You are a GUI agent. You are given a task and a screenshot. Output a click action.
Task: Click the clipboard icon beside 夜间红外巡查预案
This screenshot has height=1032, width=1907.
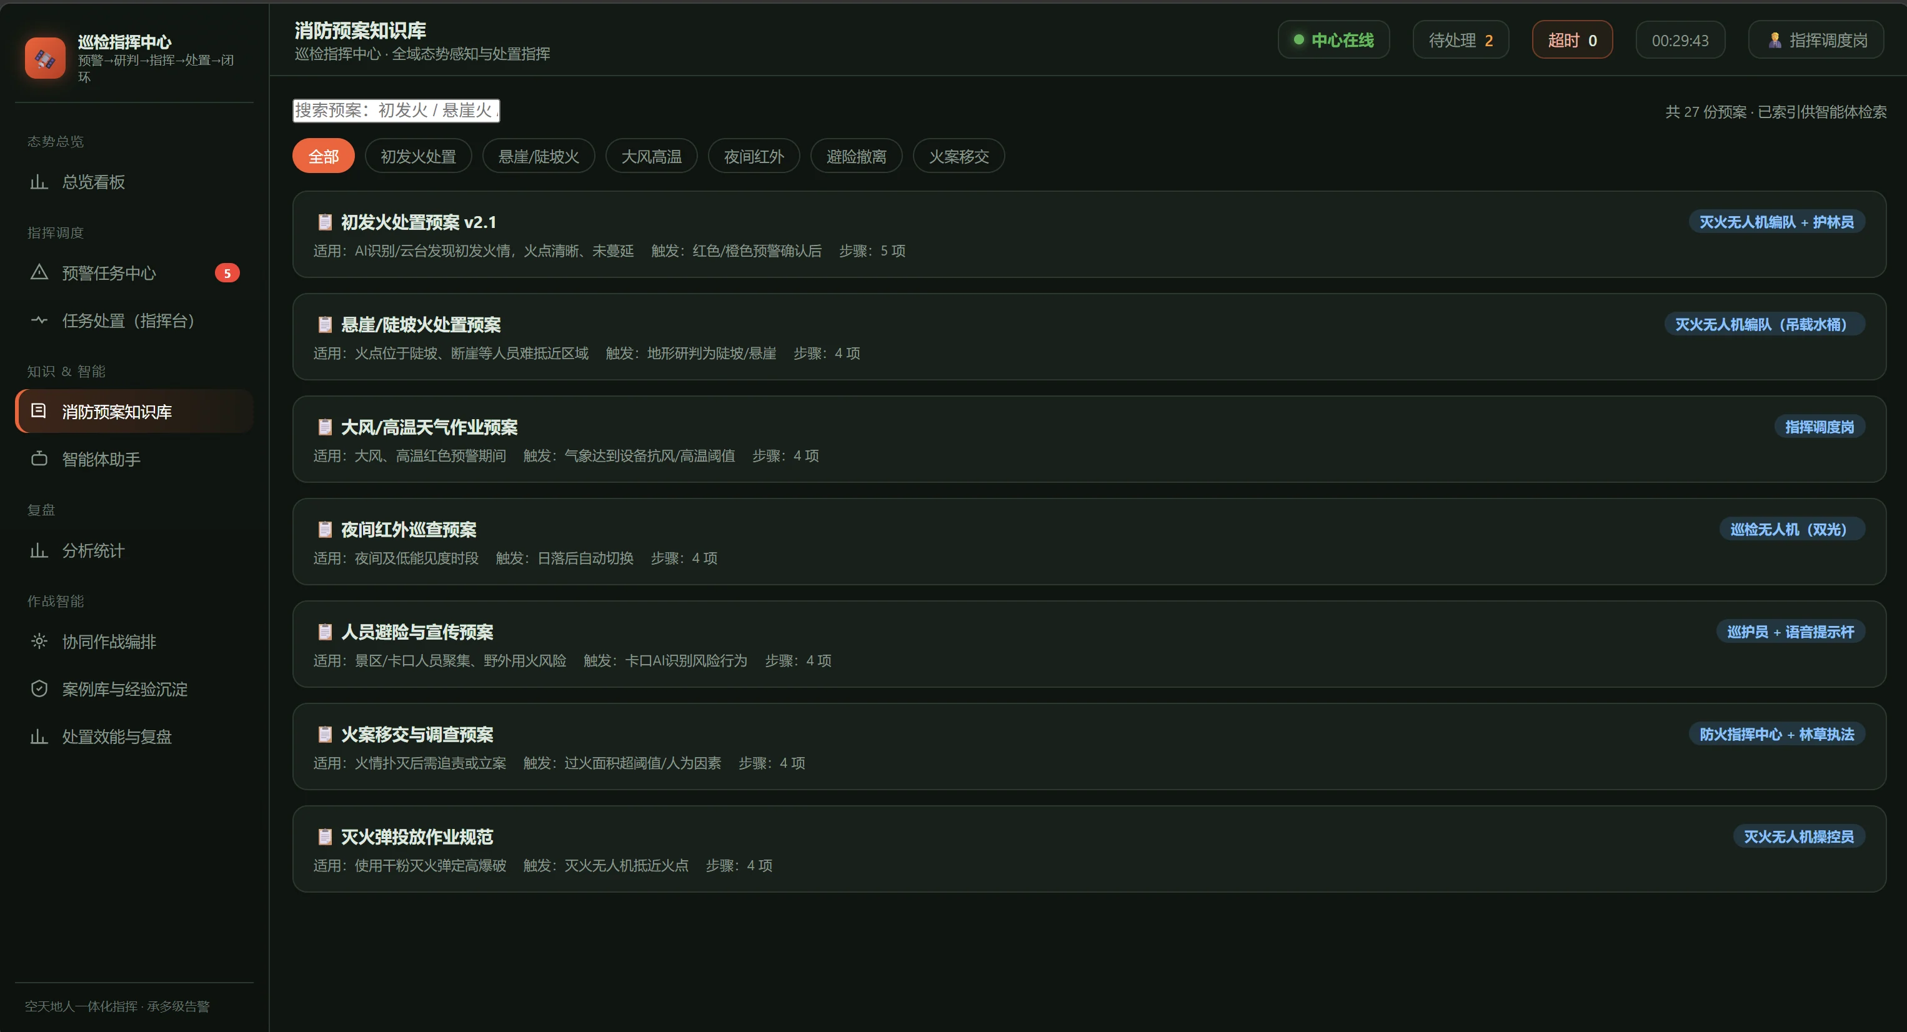[x=324, y=529]
